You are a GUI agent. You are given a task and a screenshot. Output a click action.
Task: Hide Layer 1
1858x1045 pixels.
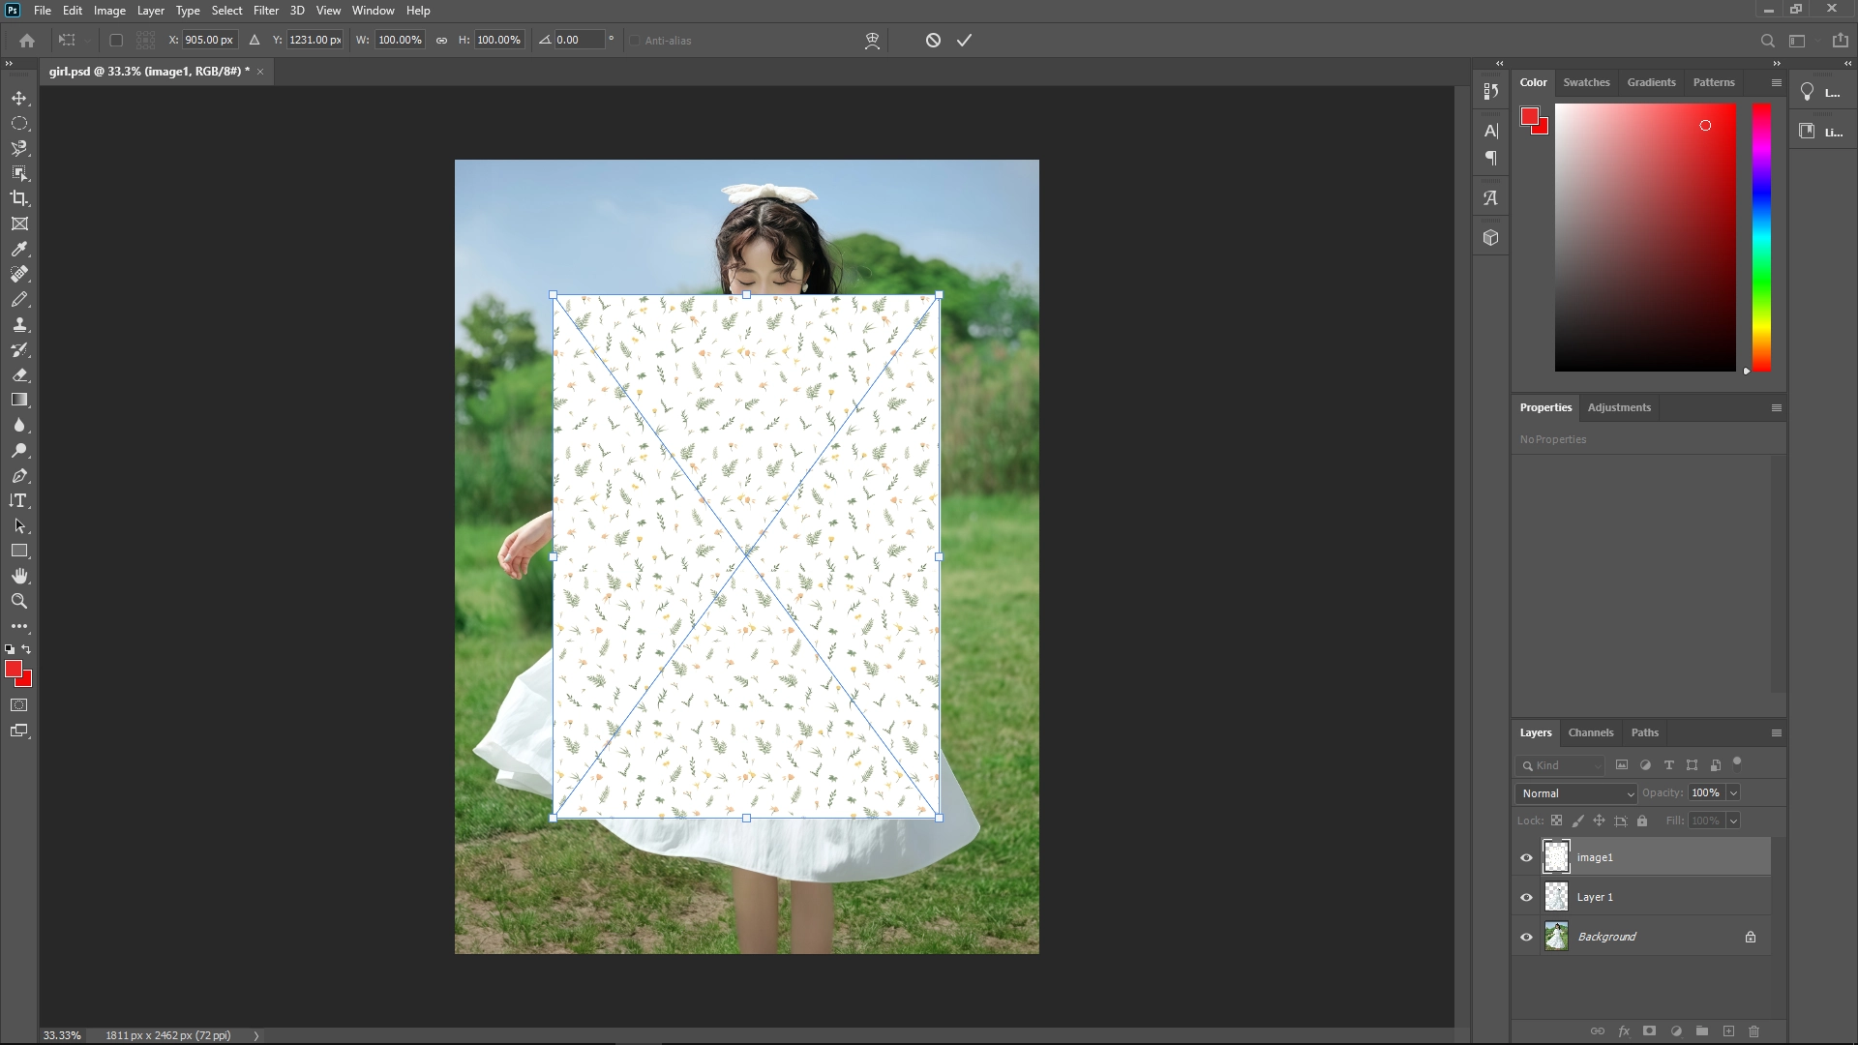(1525, 897)
